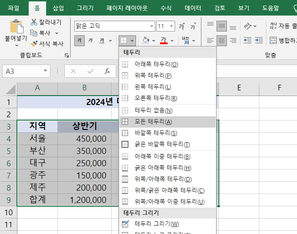Click the Select All corner triangle

[x=11, y=89]
